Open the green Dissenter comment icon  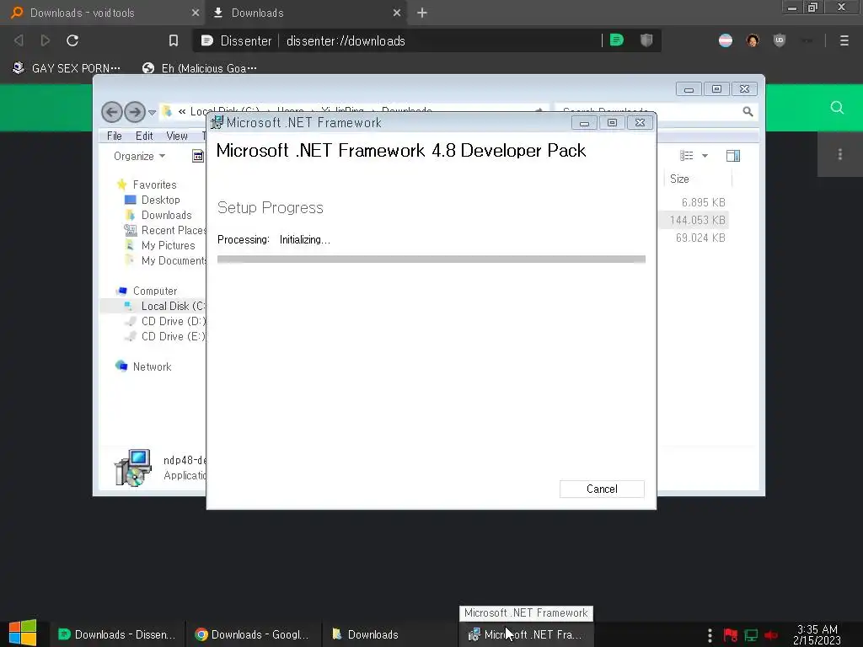point(617,40)
